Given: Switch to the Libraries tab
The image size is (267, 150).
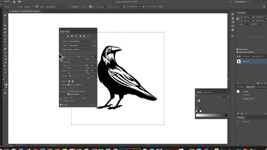Looking at the screenshot, I should (x=246, y=56).
